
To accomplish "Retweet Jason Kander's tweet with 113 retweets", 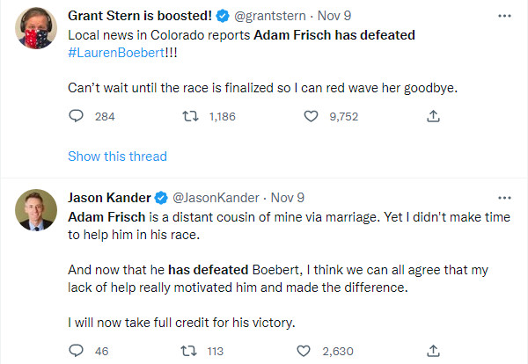I will pos(188,351).
